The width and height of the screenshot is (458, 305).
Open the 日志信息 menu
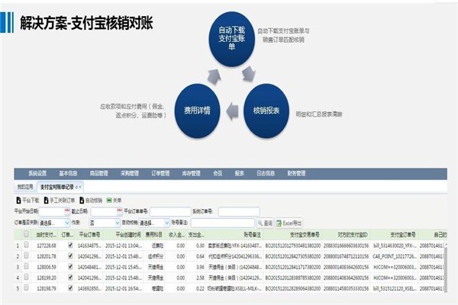(x=266, y=173)
